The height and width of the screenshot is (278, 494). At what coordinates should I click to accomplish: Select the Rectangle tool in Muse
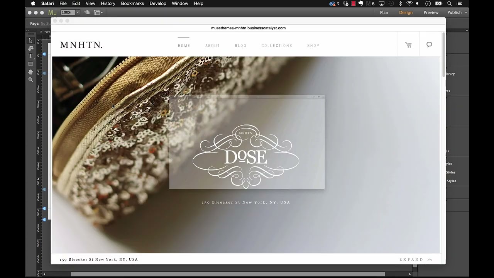[30, 64]
